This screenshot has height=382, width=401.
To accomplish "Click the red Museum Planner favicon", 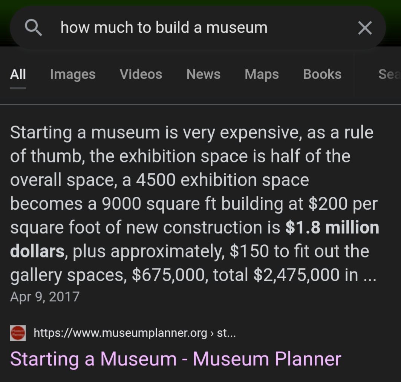I will pos(18,333).
